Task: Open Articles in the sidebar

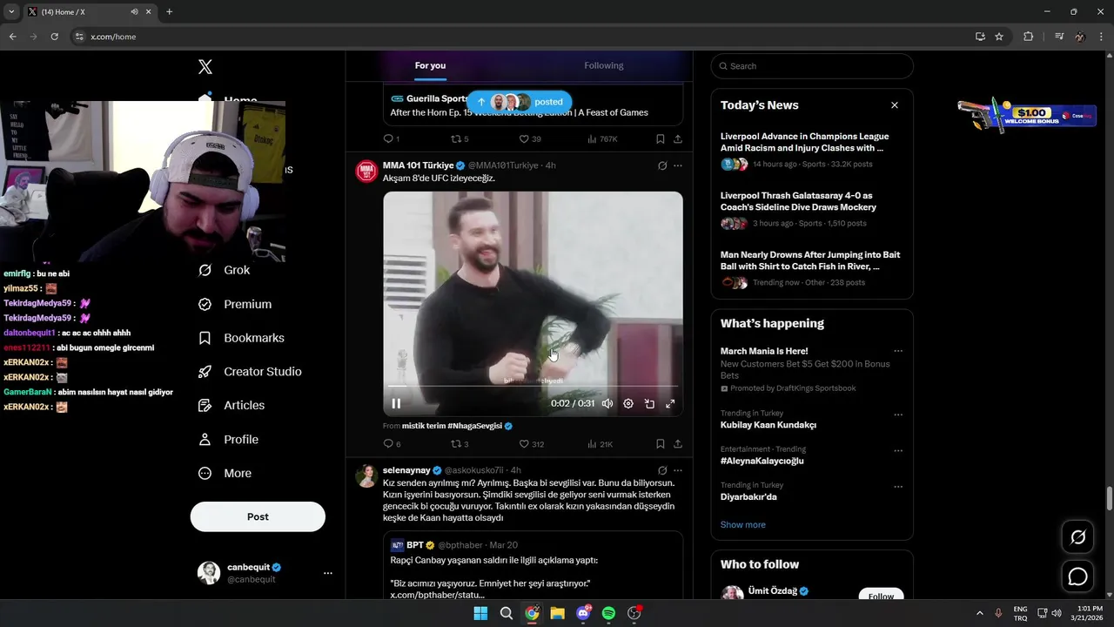Action: tap(231, 405)
